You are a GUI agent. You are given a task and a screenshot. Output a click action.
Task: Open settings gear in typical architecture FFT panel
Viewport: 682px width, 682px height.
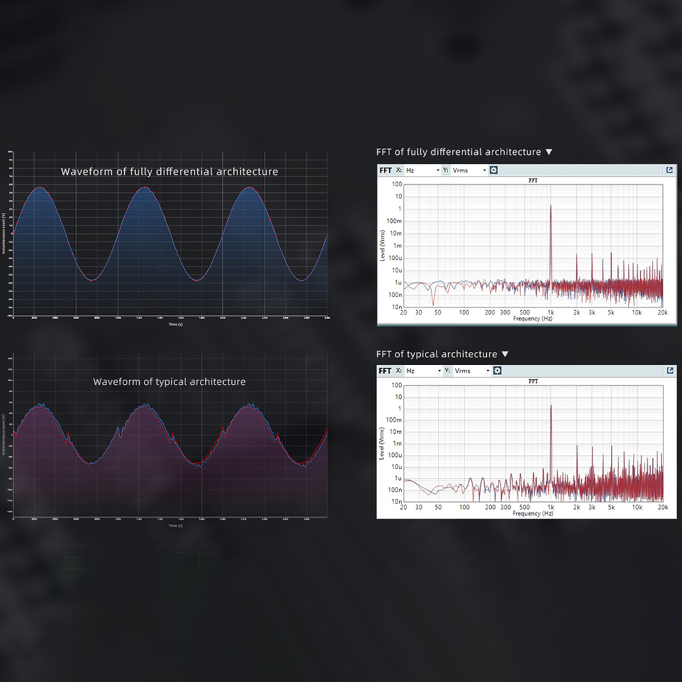click(x=497, y=370)
